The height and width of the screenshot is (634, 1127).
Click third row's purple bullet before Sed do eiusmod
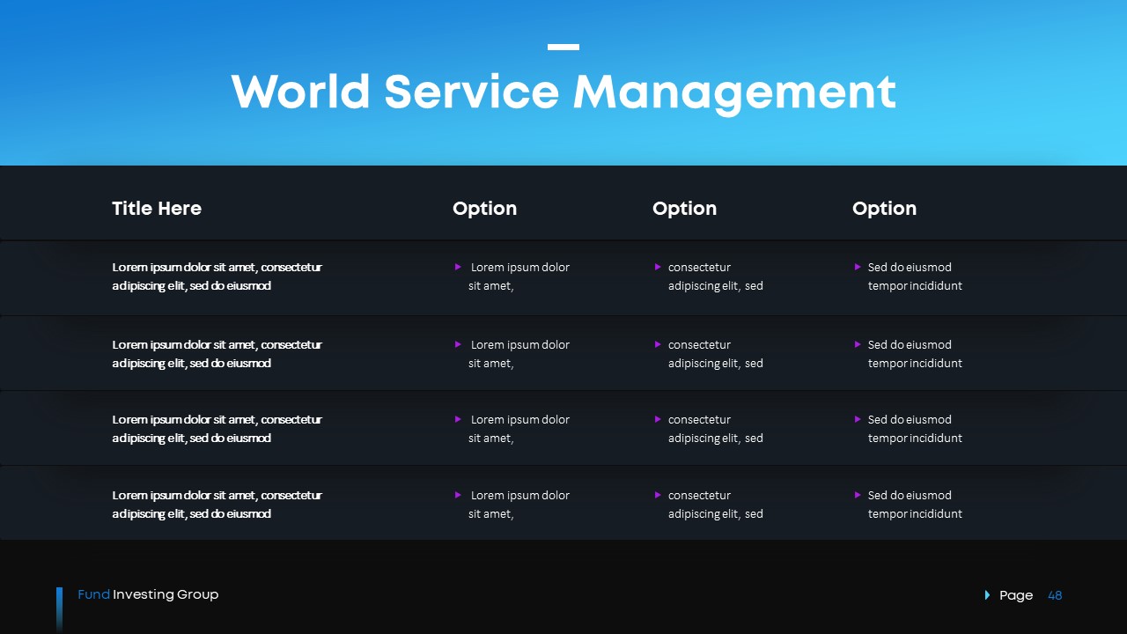[858, 419]
